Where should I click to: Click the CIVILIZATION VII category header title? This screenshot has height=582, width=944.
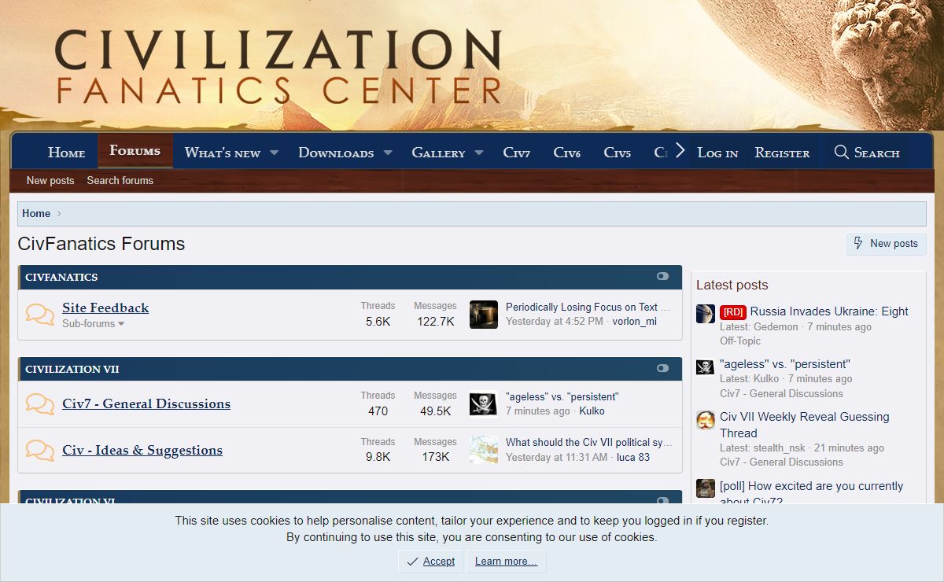(72, 369)
